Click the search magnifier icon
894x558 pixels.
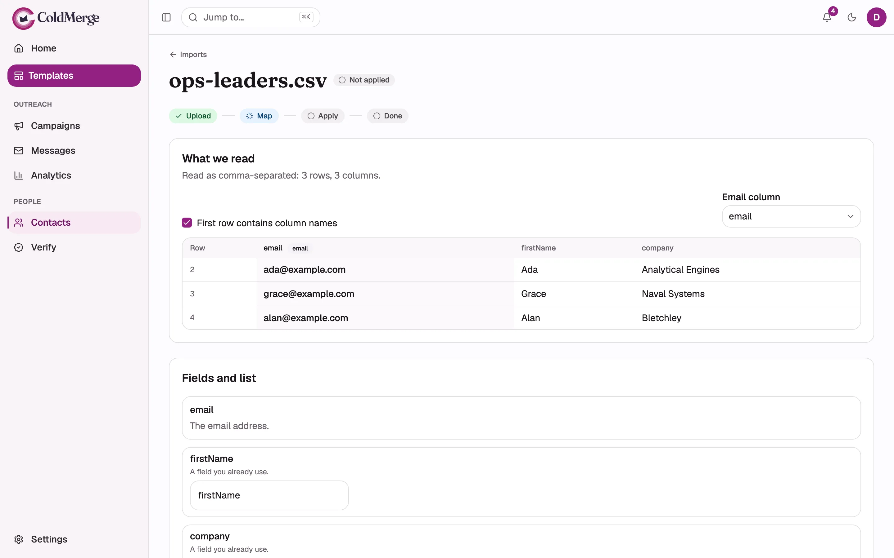click(193, 17)
